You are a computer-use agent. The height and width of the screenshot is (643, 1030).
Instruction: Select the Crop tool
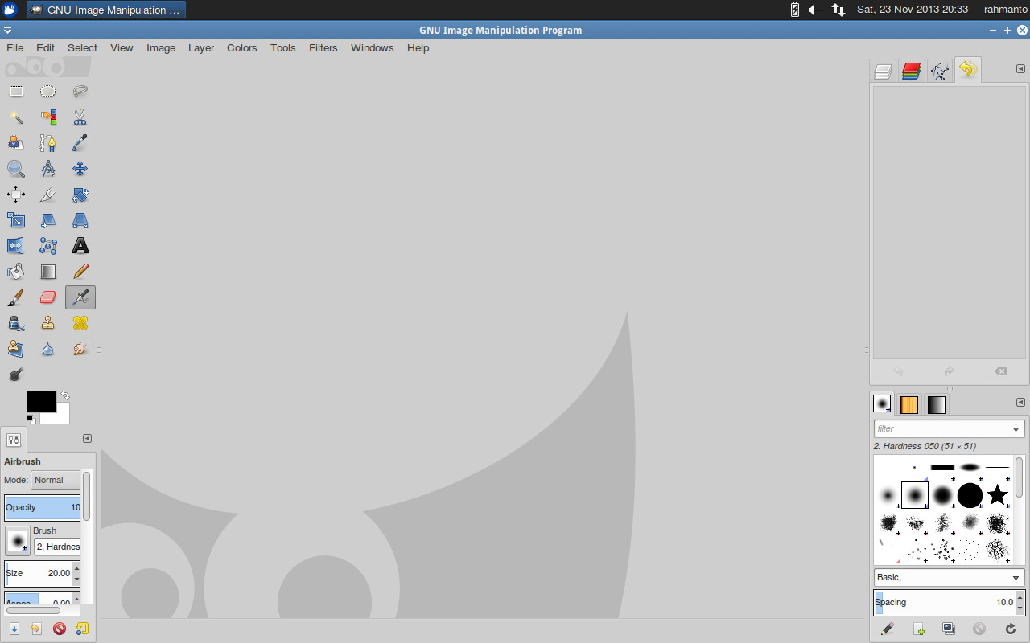[48, 195]
